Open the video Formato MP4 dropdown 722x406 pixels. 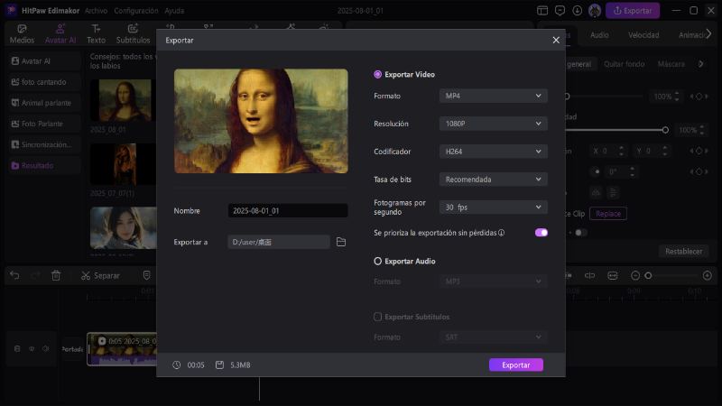coord(493,96)
